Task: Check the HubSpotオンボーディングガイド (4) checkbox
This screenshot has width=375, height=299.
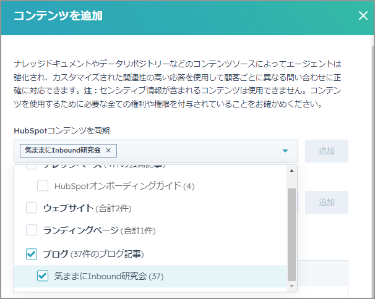Action: (43, 185)
